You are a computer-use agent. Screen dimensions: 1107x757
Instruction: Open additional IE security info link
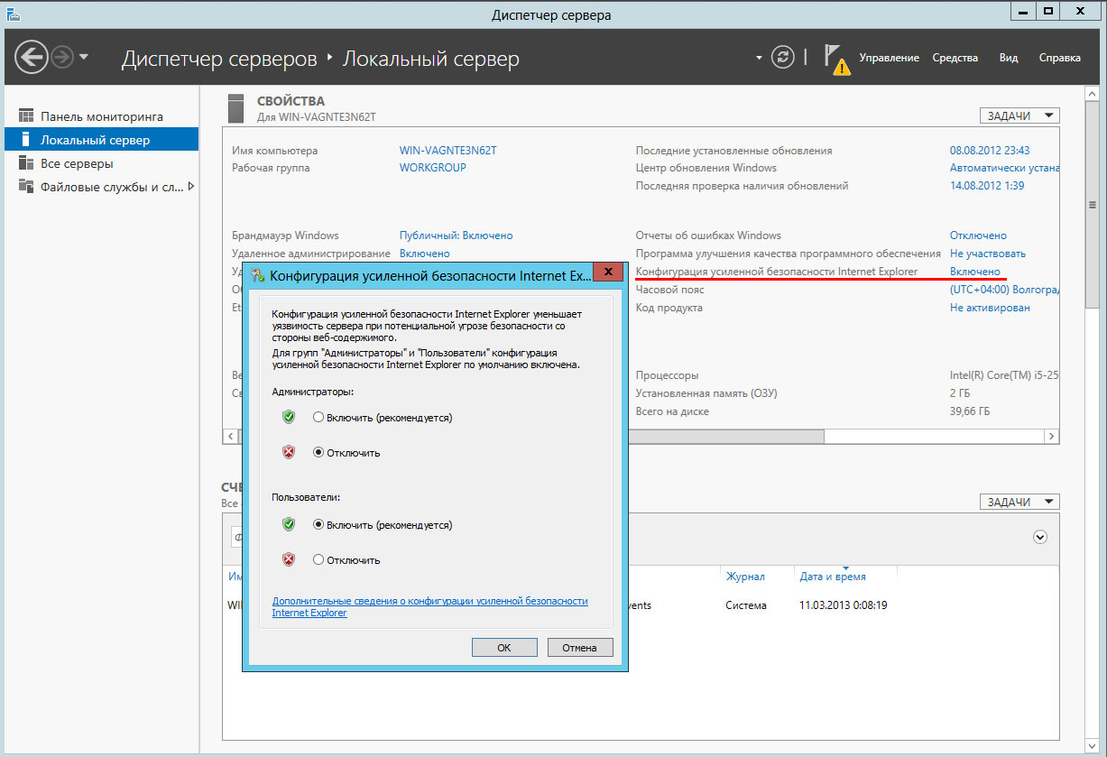point(430,606)
